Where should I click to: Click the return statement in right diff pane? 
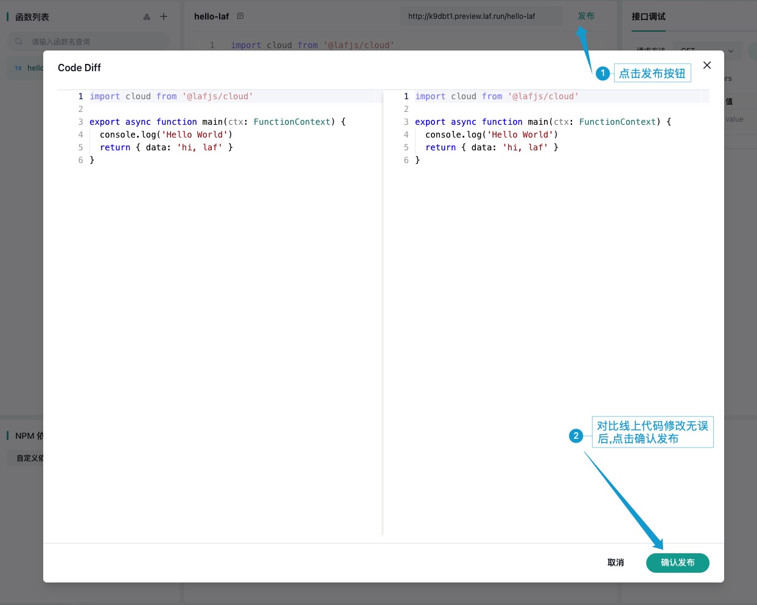click(440, 147)
